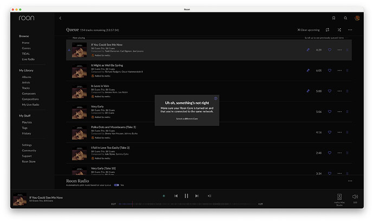The height and width of the screenshot is (222, 374).
Task: Open more options for It Might as Well Be Spring
Action: 339,71
